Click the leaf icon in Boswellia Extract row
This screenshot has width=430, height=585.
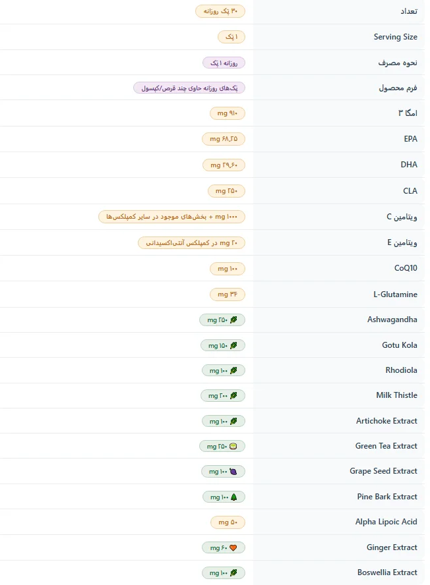pyautogui.click(x=233, y=572)
